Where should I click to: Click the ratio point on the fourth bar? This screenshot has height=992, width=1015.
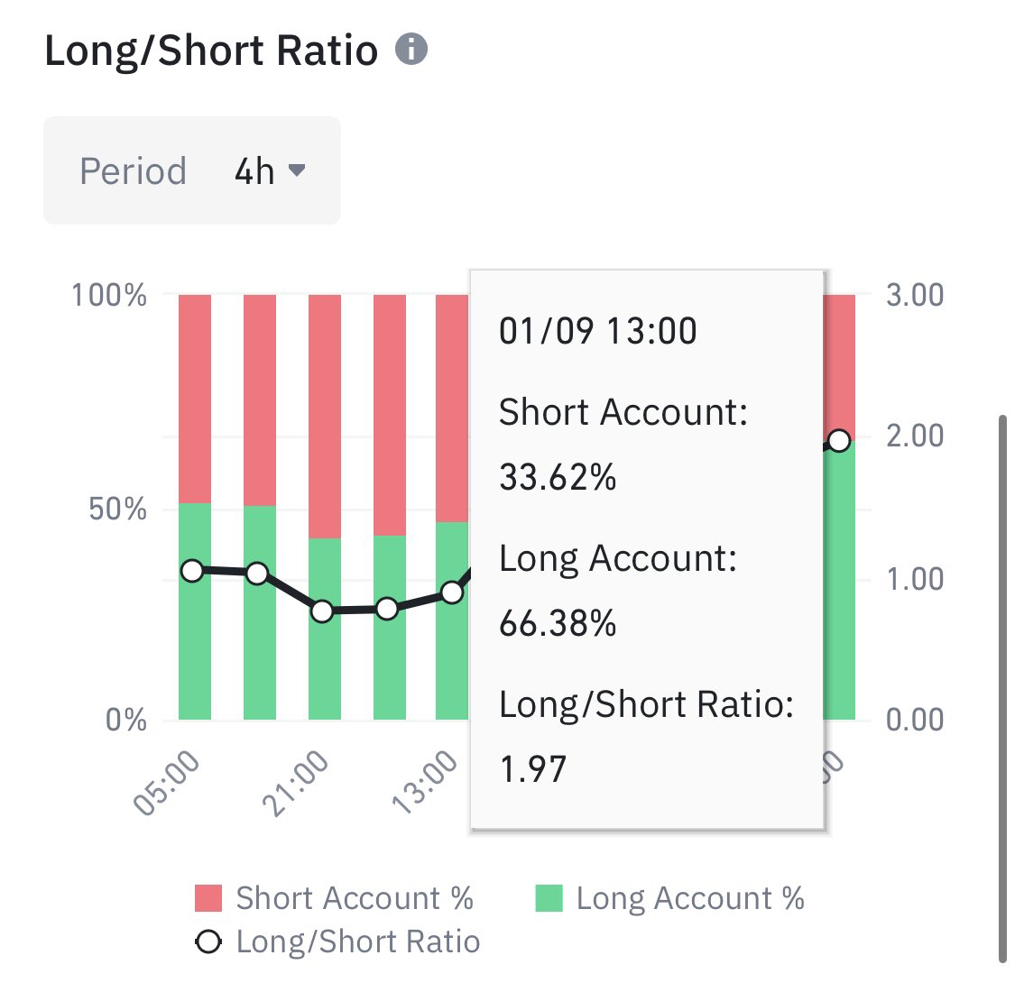coord(387,609)
